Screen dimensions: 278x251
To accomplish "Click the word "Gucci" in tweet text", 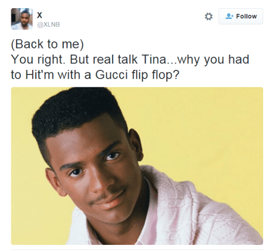I will (112, 74).
